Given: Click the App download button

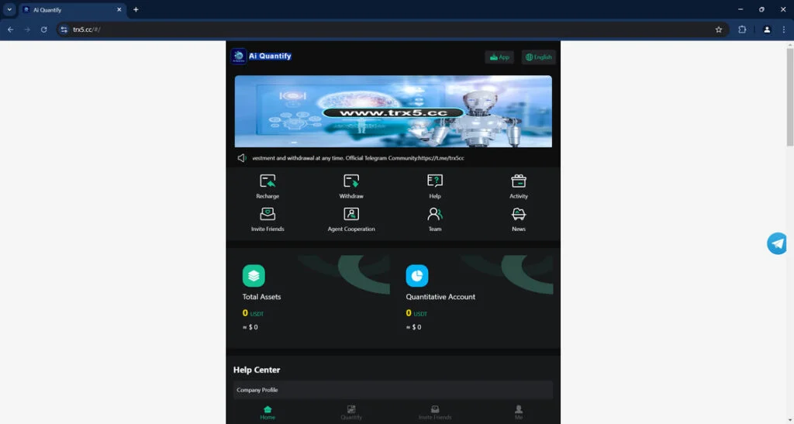Looking at the screenshot, I should [499, 57].
